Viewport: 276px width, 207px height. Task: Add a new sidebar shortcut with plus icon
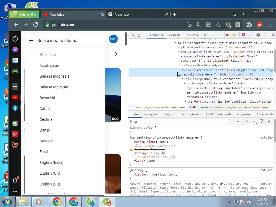(15, 87)
